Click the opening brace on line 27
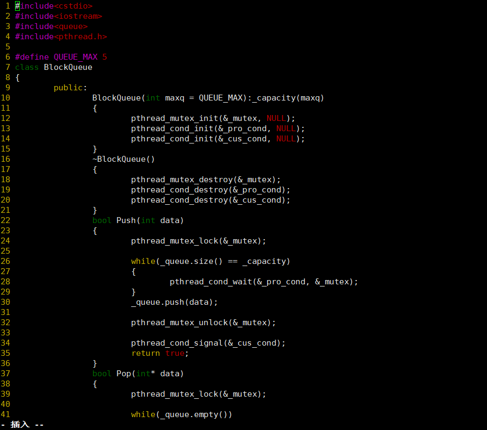Screen dimensions: 487x430 [x=133, y=271]
